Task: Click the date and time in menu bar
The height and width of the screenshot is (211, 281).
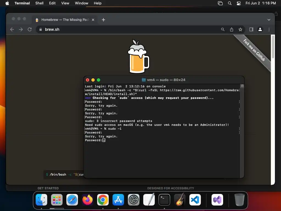Action: (261, 3)
